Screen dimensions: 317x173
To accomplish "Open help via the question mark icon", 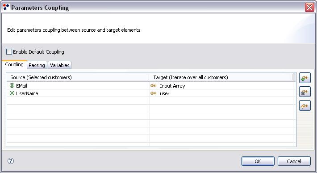I will click(x=11, y=161).
